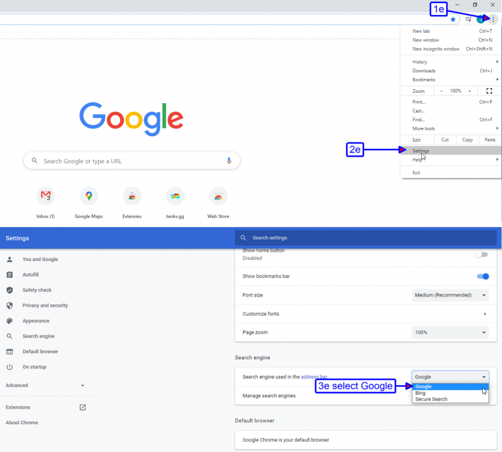The width and height of the screenshot is (502, 452).
Task: Expand the Advanced settings section
Action: pyautogui.click(x=45, y=386)
